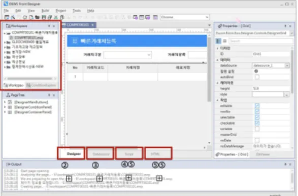Open the File menu
Image resolution: width=298 pixels, height=196 pixels.
(x=6, y=11)
